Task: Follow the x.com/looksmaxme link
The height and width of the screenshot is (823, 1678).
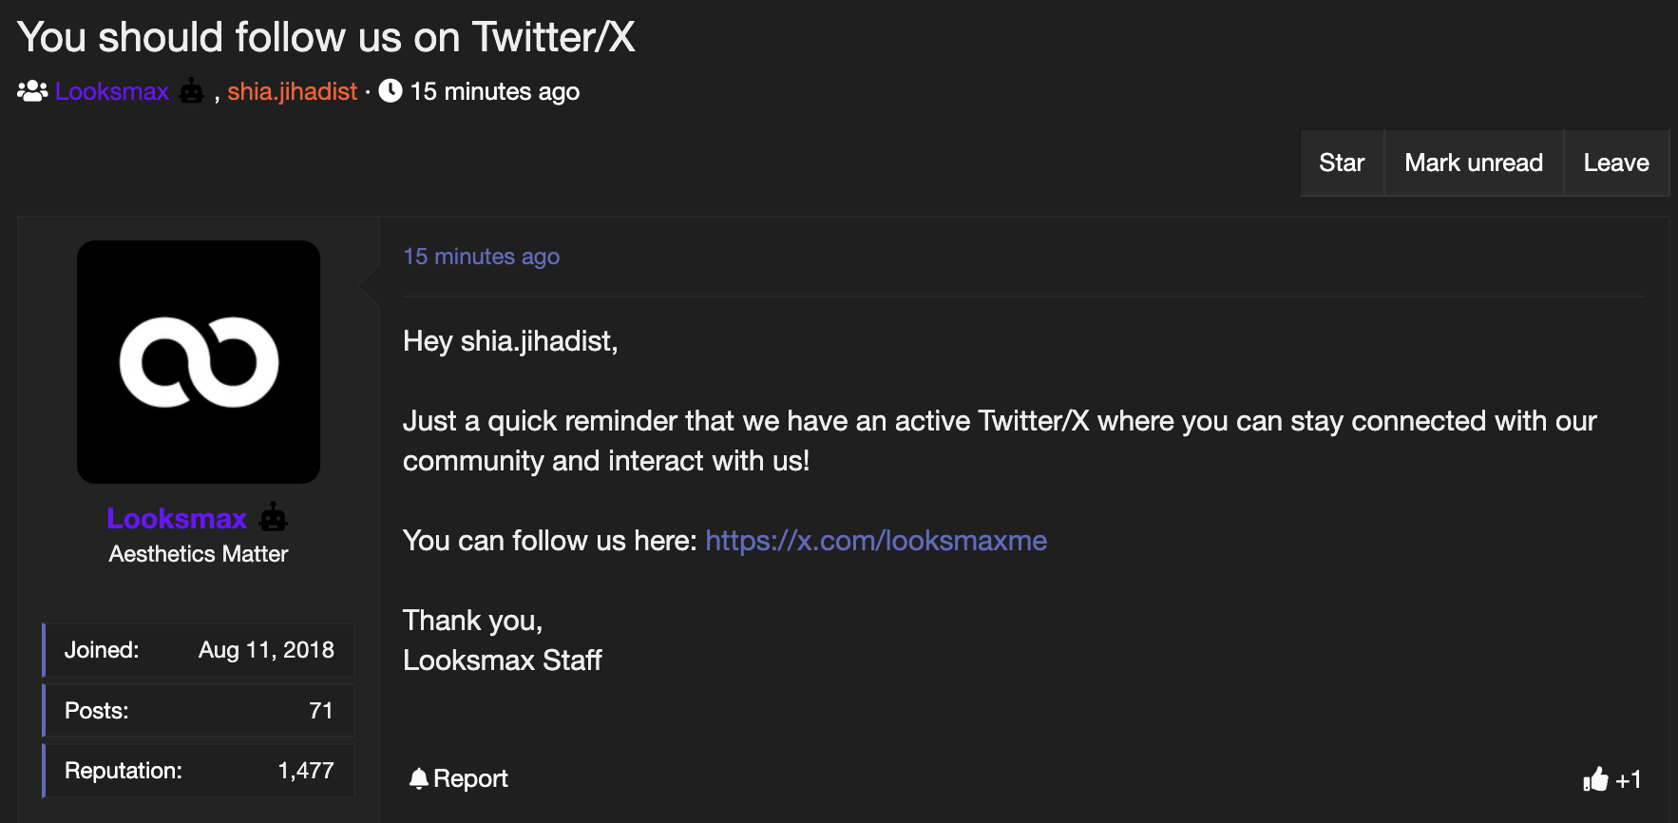Action: click(x=875, y=540)
